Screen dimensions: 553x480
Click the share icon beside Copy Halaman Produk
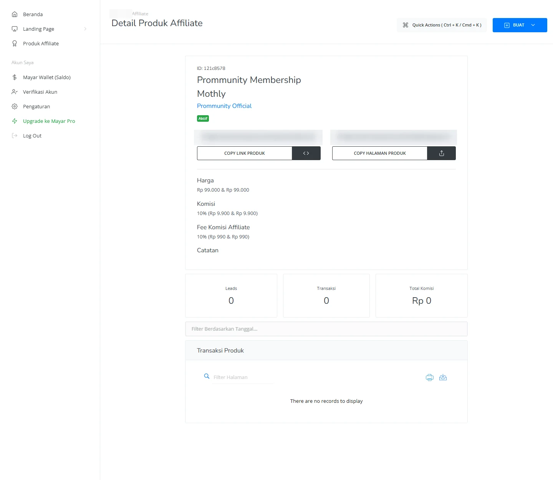[x=441, y=153]
